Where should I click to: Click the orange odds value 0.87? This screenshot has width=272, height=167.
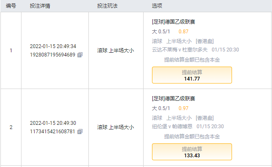tap(183, 32)
